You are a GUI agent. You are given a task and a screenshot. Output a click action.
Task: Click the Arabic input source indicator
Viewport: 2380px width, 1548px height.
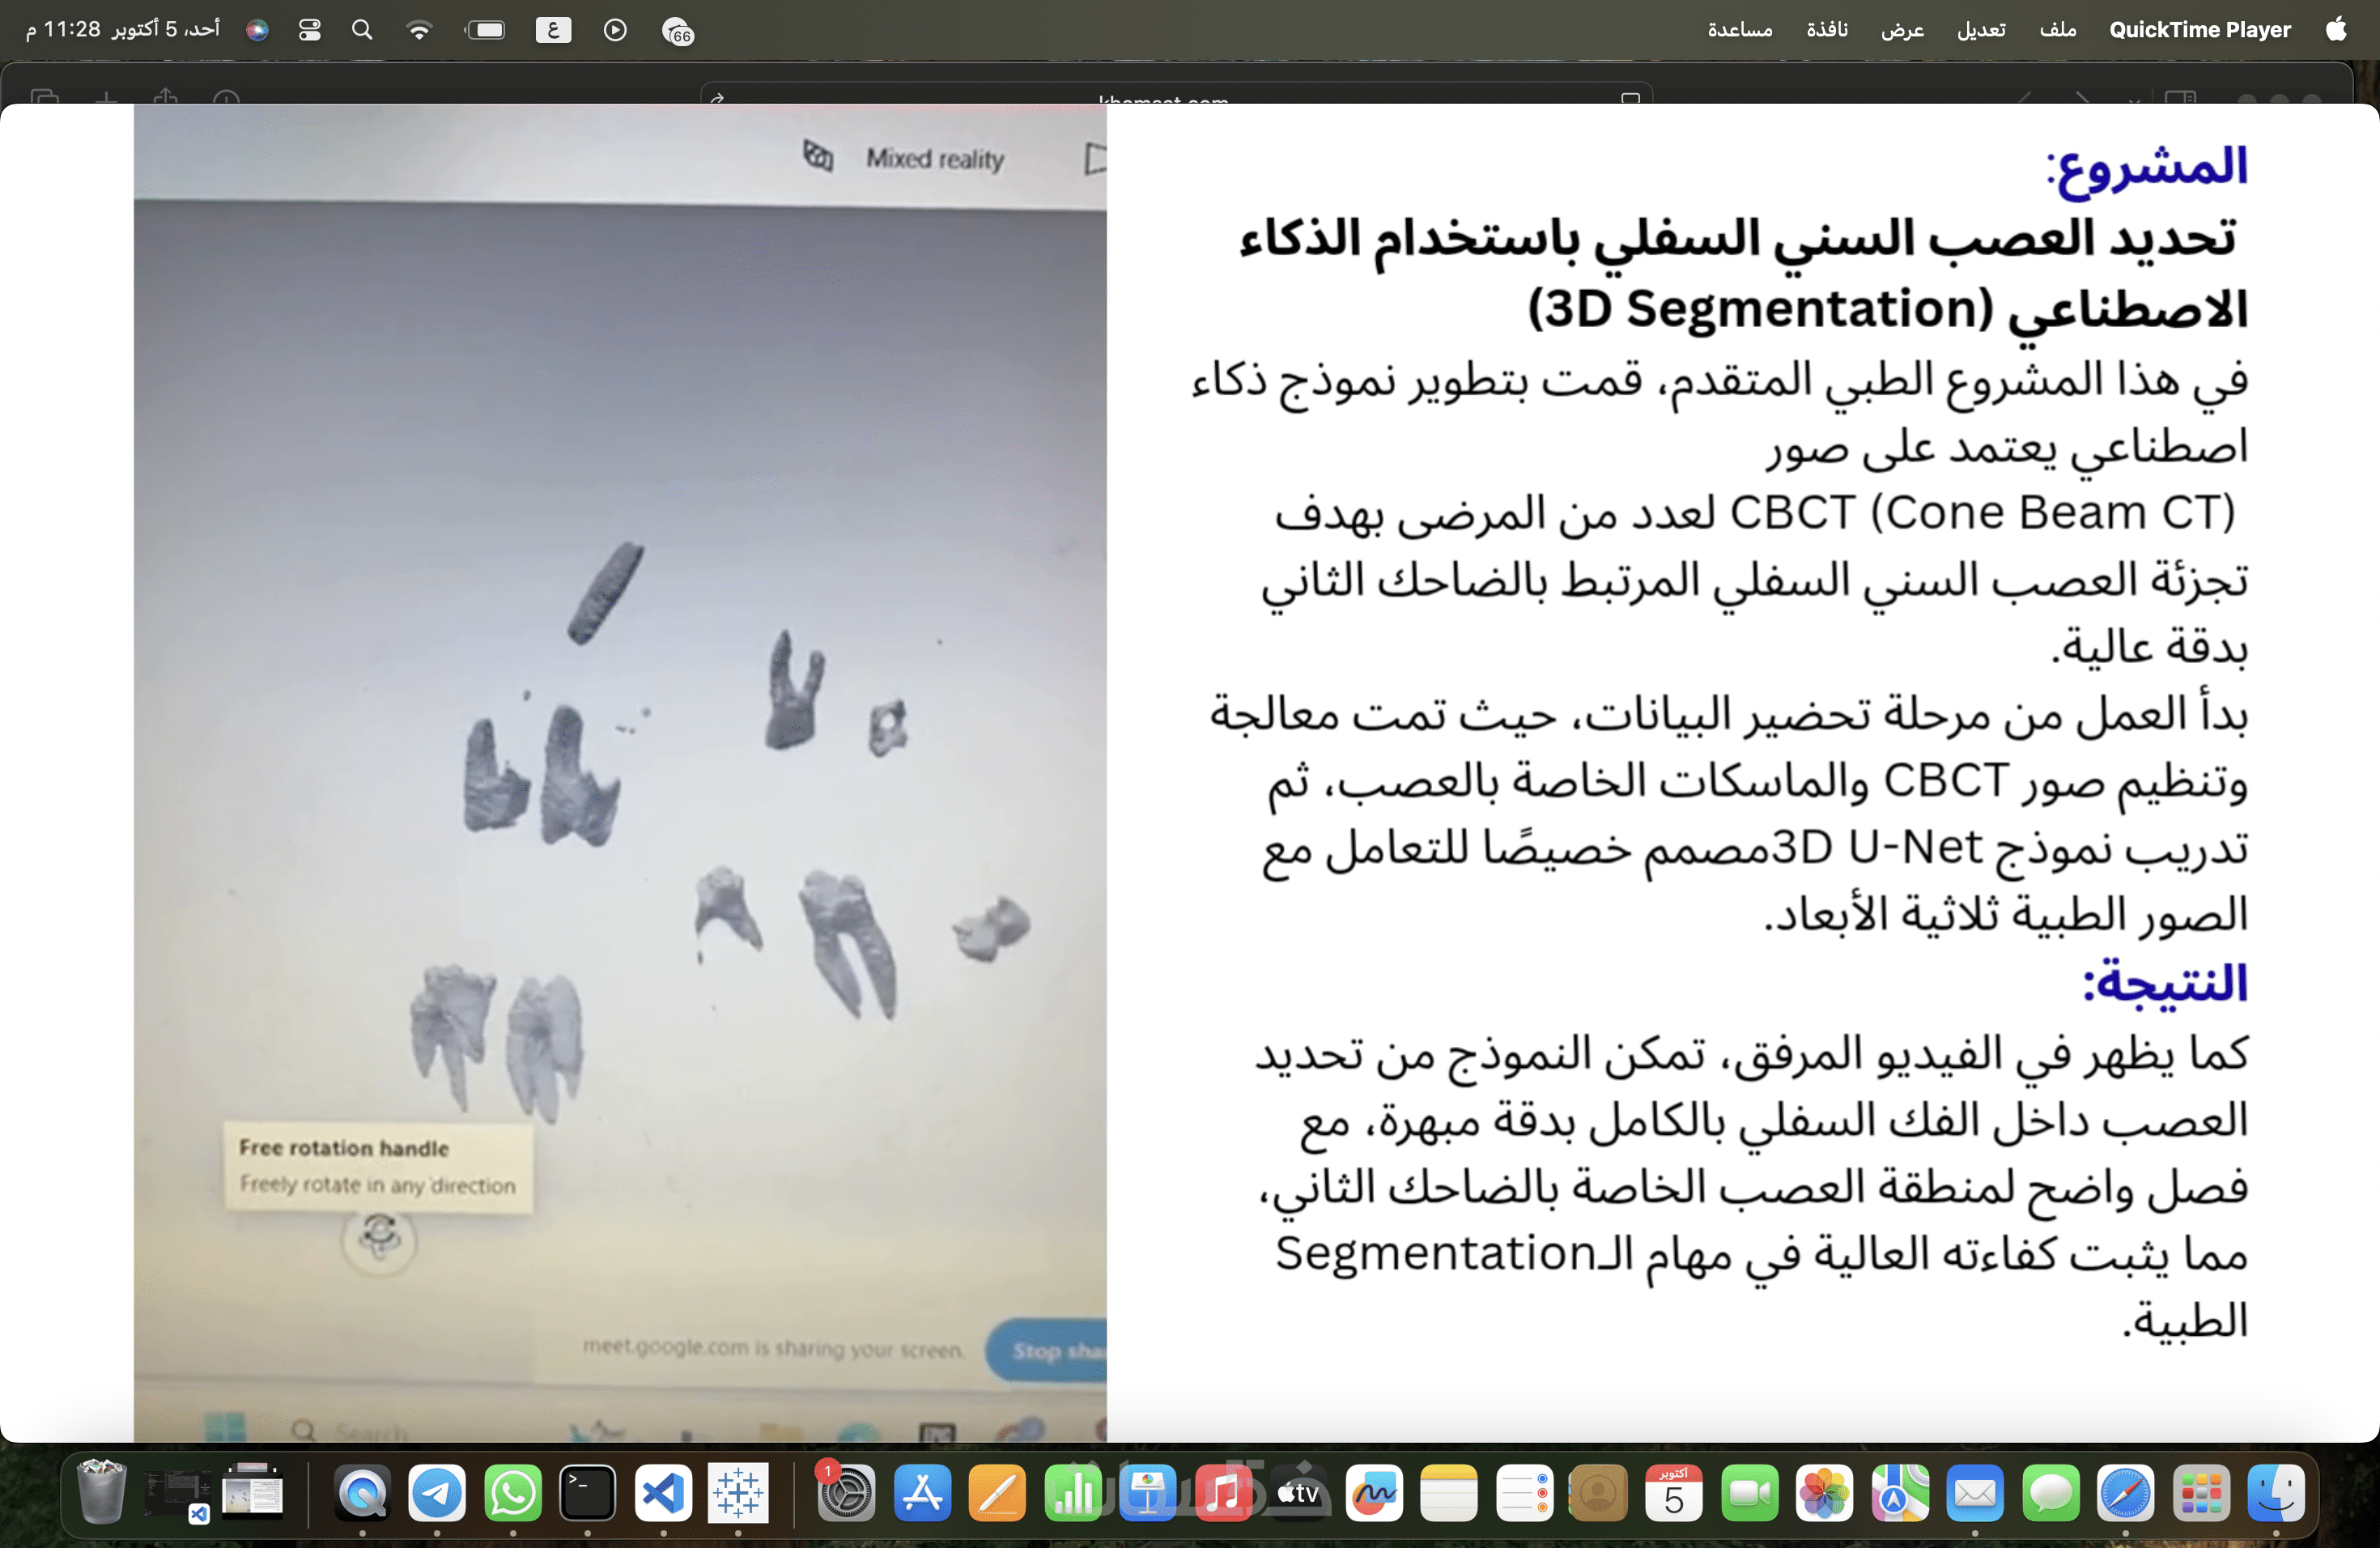[553, 30]
